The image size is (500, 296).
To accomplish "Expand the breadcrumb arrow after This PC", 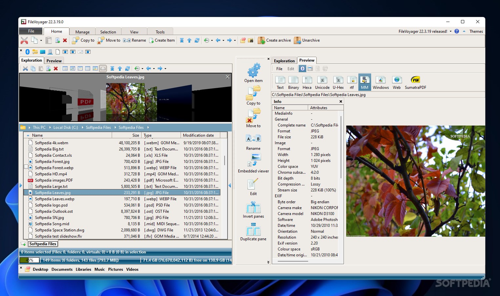I will (x=50, y=128).
